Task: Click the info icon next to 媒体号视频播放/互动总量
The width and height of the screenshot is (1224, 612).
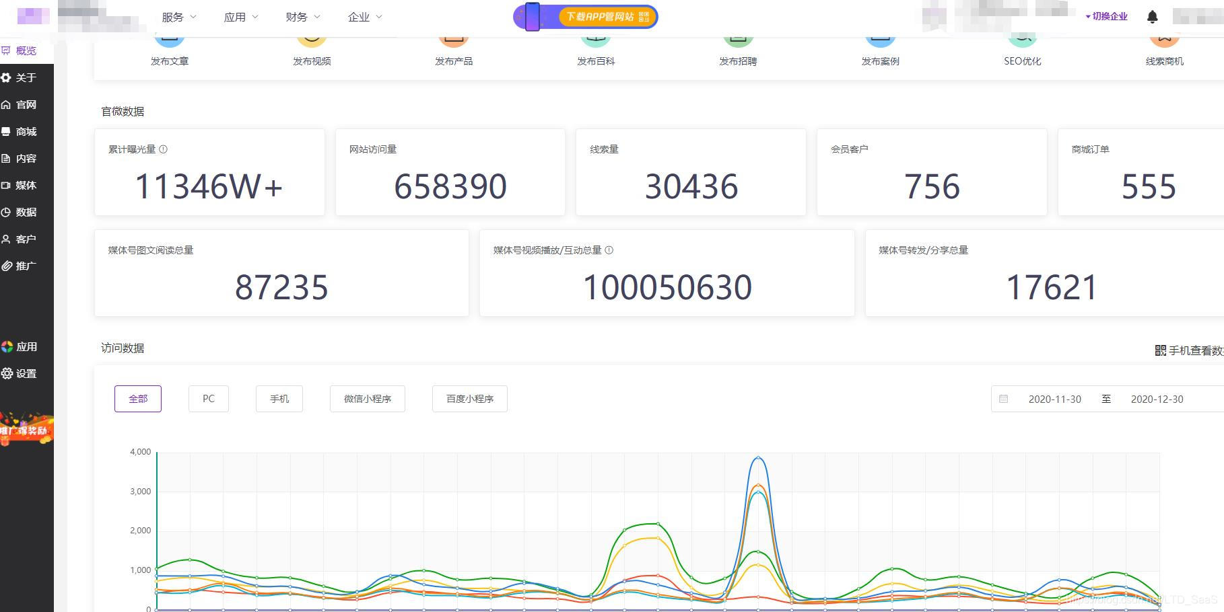Action: point(609,250)
